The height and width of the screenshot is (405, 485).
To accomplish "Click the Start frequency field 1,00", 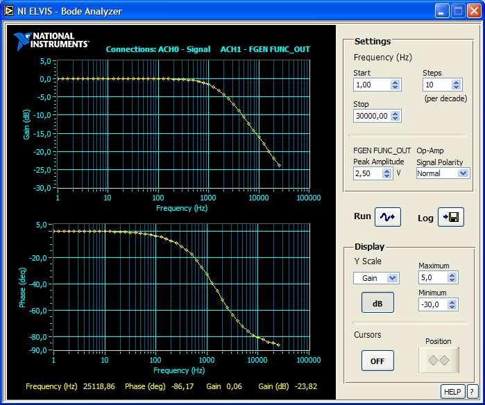I will tap(372, 85).
